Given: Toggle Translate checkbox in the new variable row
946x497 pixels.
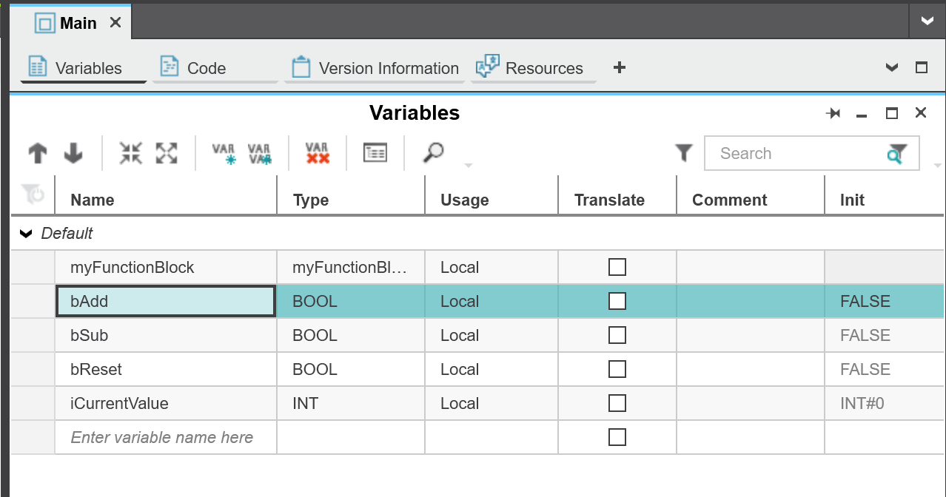Looking at the screenshot, I should (617, 437).
